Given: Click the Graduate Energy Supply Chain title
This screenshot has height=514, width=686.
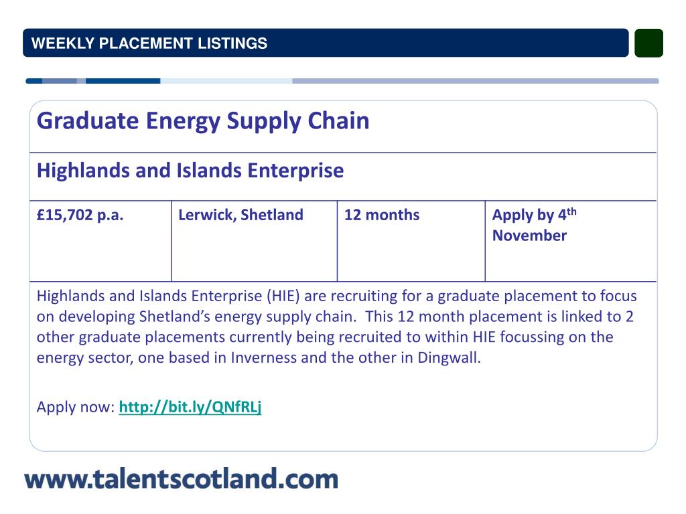Looking at the screenshot, I should tap(203, 121).
